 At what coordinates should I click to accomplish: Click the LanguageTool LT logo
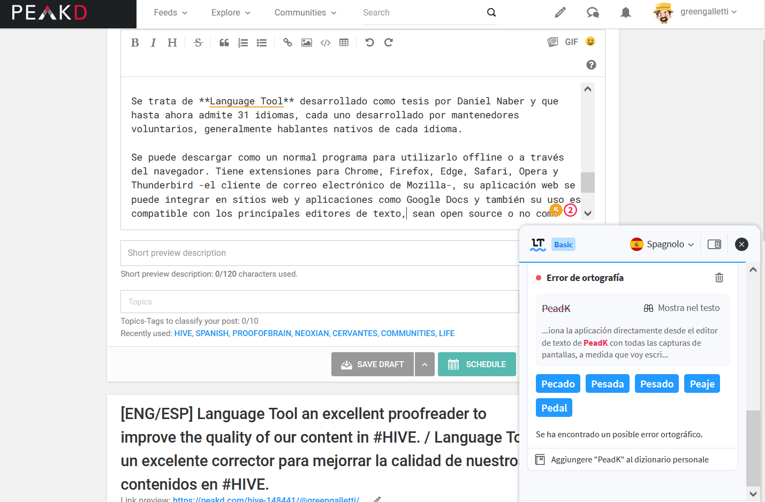[538, 245]
